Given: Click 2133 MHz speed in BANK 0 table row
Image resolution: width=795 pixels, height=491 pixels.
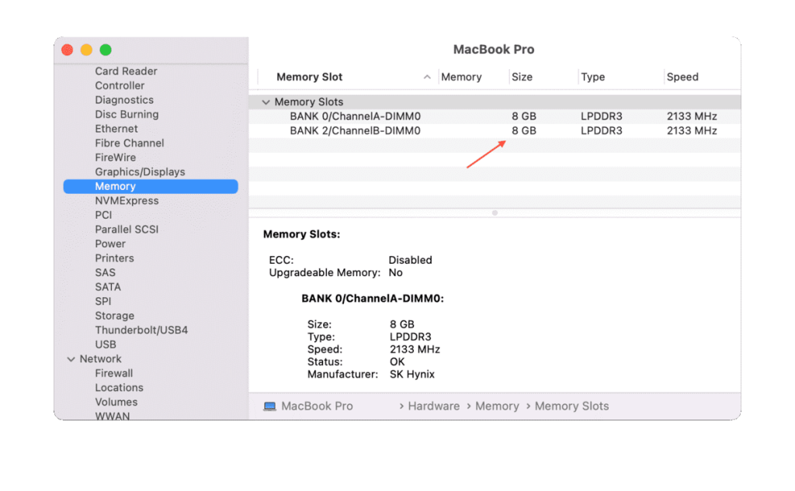Looking at the screenshot, I should tap(692, 116).
